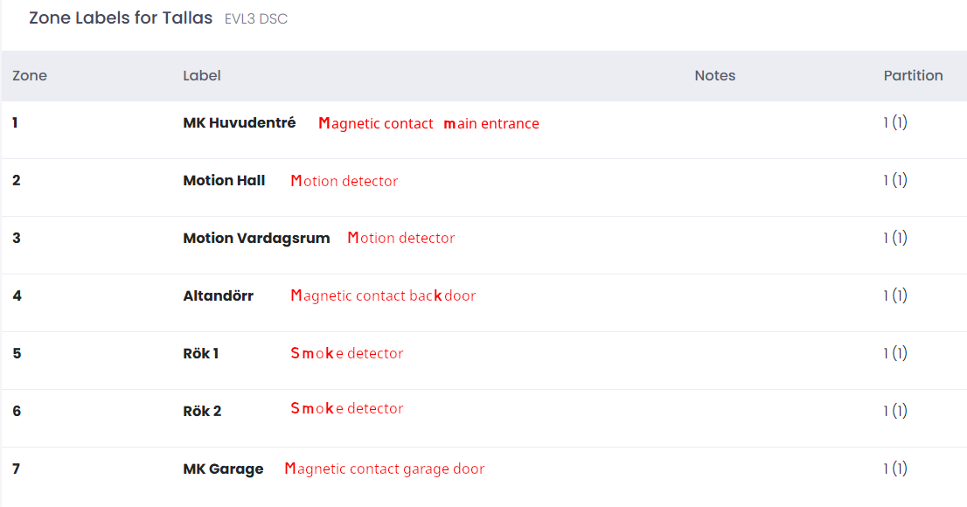Select the Rök 1 zone label
967x507 pixels.
tap(200, 353)
